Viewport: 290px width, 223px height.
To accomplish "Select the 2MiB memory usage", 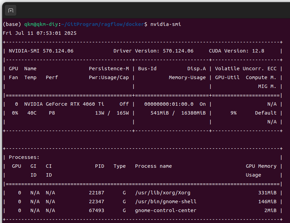I will tap(270, 211).
